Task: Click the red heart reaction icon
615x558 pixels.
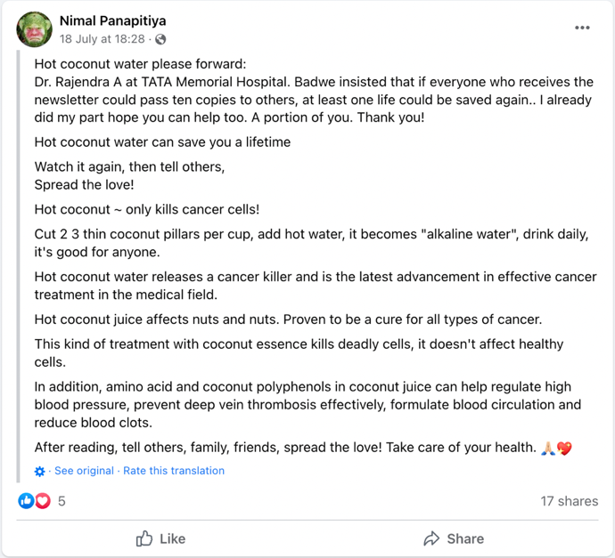Action: (41, 501)
